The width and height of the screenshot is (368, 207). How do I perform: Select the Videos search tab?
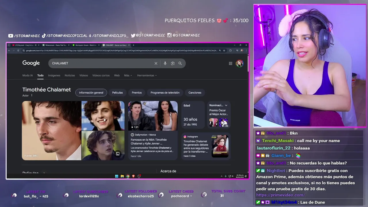pyautogui.click(x=84, y=75)
